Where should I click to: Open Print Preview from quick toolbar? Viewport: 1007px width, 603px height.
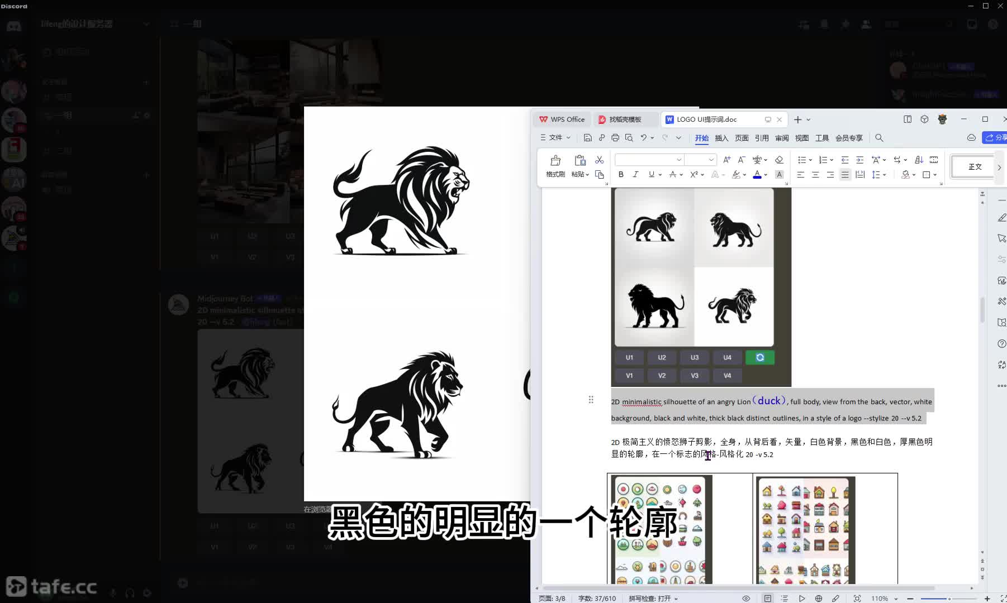click(x=629, y=137)
